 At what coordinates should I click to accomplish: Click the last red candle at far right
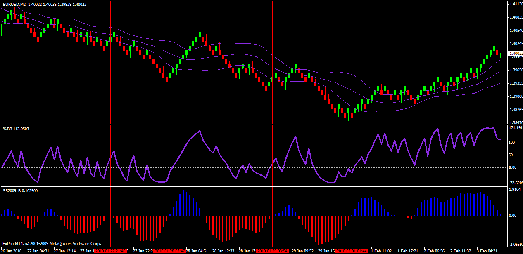point(497,52)
